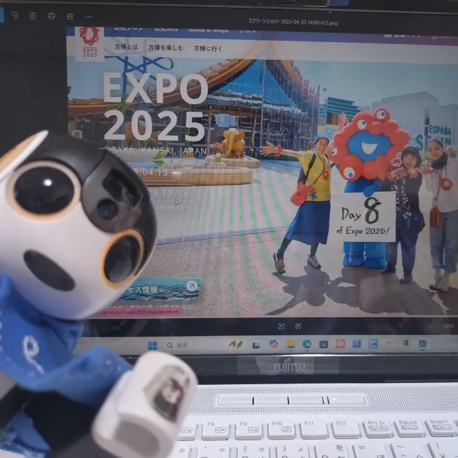
Task: Open the Amazon 'a' taskbar icon
Action: pyautogui.click(x=406, y=343)
